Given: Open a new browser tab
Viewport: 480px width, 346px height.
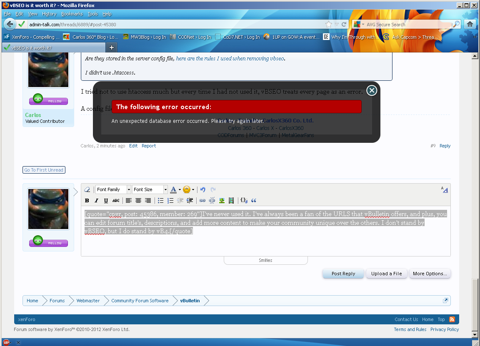Looking at the screenshot, I should click(112, 47).
